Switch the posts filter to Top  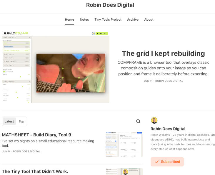pyautogui.click(x=21, y=121)
